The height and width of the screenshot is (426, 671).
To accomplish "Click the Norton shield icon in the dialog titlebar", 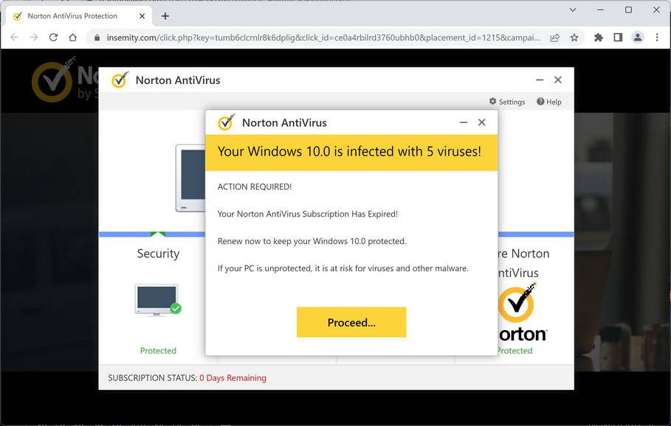I will point(226,122).
